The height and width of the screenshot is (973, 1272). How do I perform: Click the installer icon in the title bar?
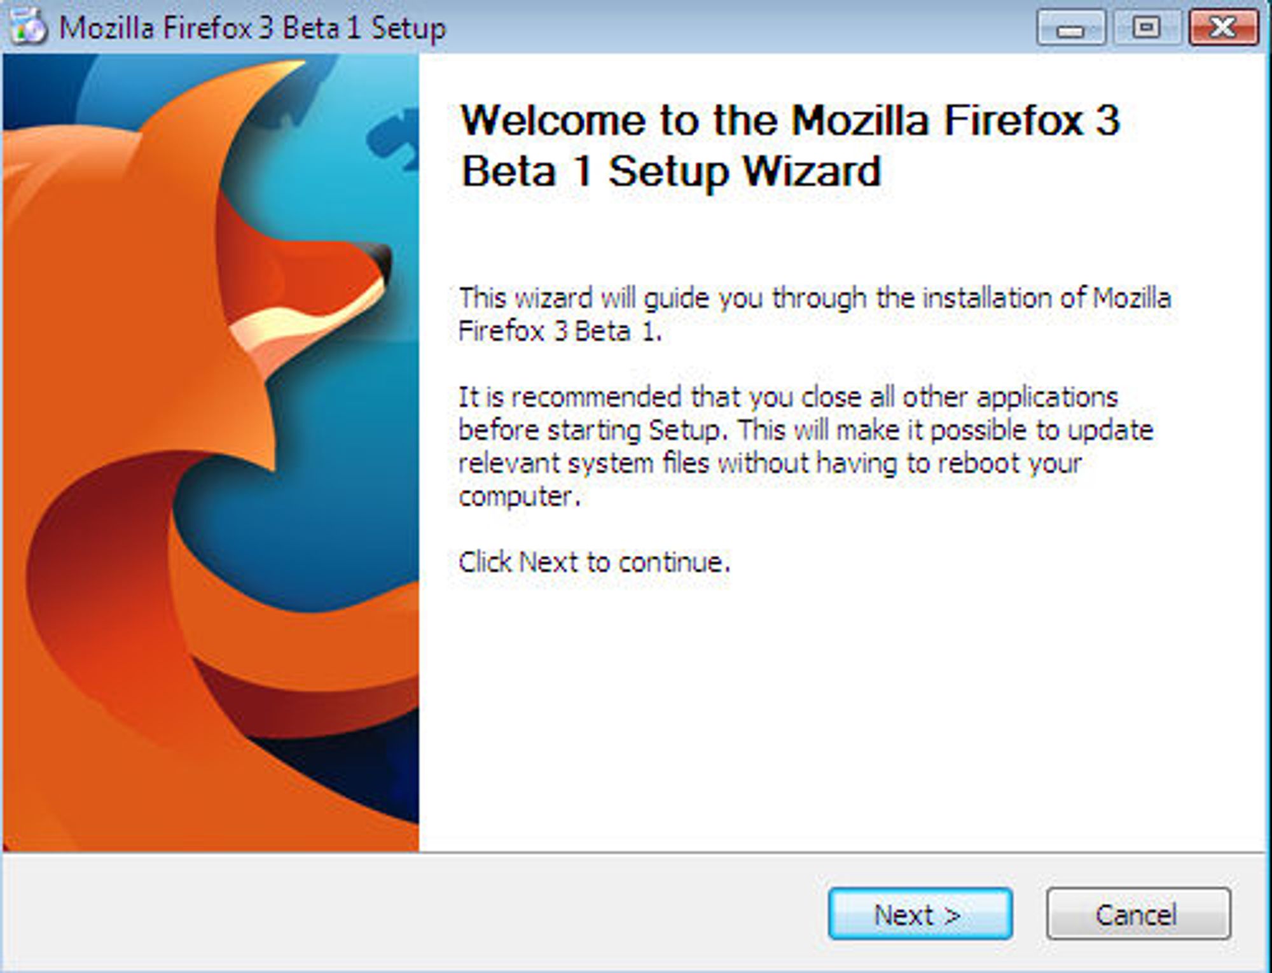click(x=28, y=27)
